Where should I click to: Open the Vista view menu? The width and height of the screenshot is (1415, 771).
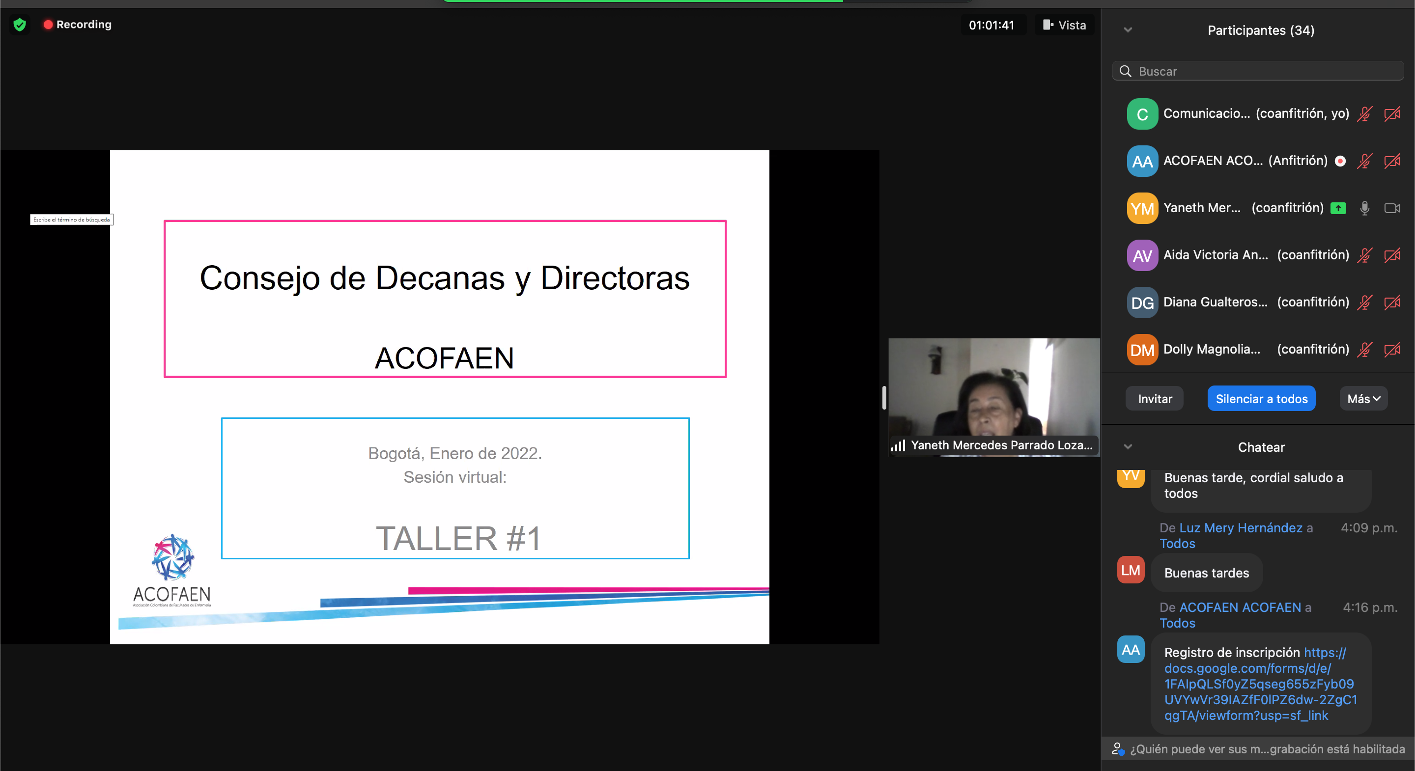coord(1064,25)
